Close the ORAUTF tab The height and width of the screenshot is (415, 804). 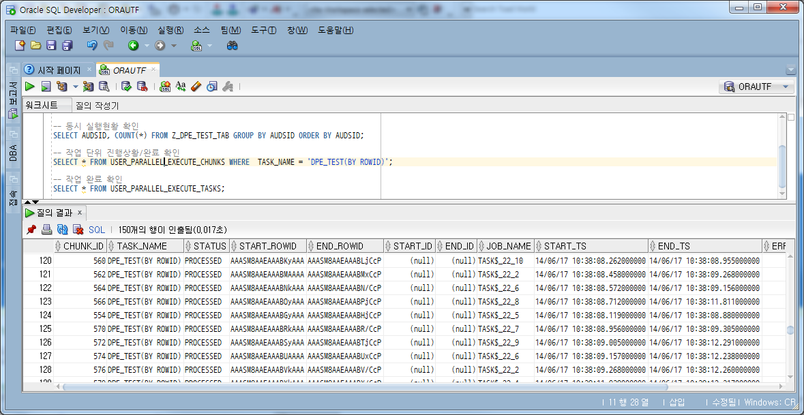(153, 70)
